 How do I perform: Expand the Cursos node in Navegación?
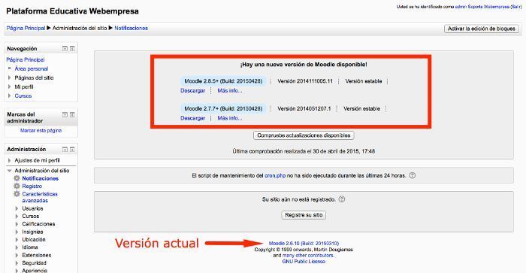9,96
